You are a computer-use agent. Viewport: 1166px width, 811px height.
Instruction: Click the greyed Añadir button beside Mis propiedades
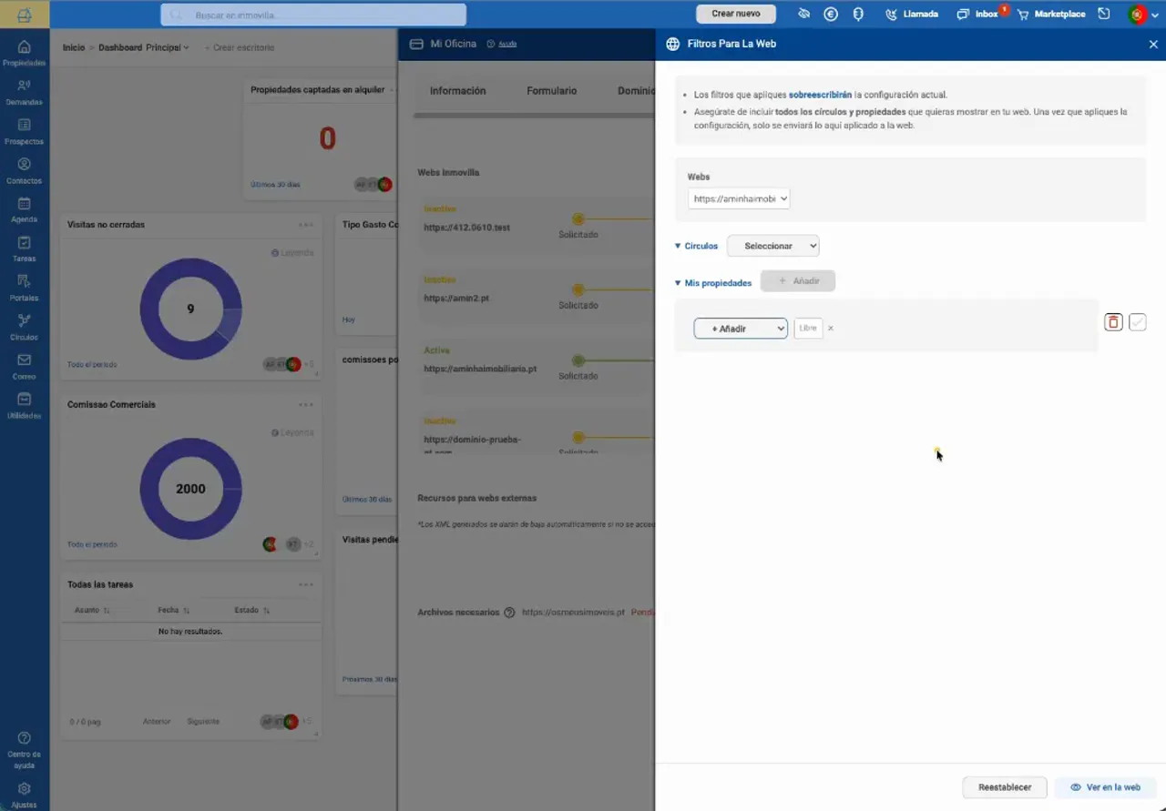[798, 281]
